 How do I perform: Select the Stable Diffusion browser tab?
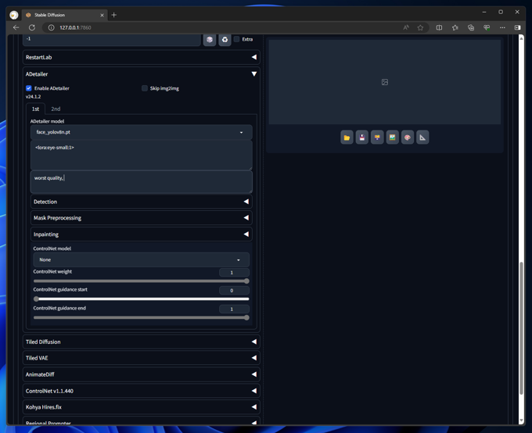click(64, 15)
